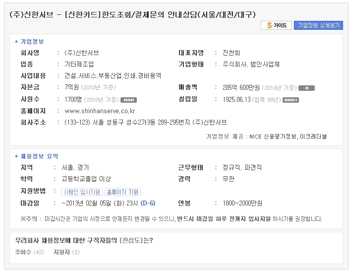351x270 pixels.
Task: Apply via 사람인 입사지원 button
Action: (x=82, y=192)
